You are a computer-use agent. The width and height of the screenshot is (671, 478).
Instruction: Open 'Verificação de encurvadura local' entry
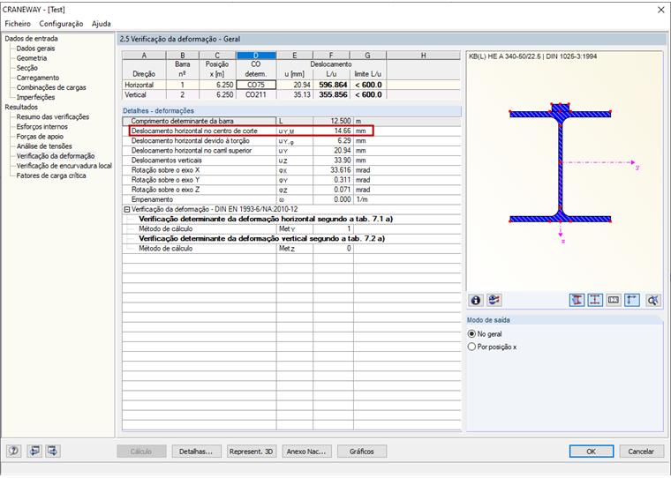coord(64,166)
